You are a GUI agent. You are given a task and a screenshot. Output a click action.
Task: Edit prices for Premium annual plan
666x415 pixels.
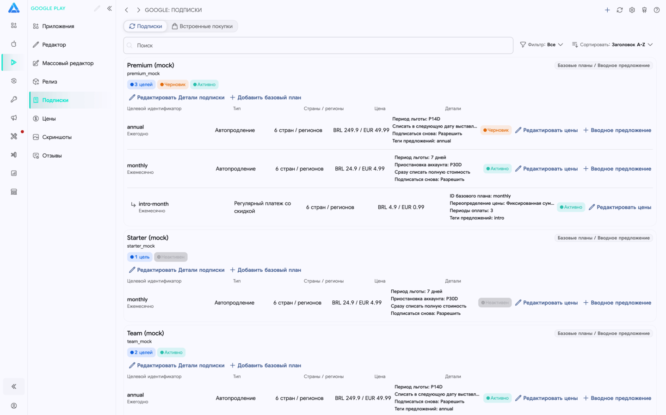pos(546,130)
